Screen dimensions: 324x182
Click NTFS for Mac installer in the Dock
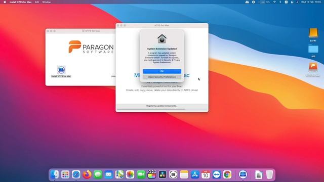243,174
